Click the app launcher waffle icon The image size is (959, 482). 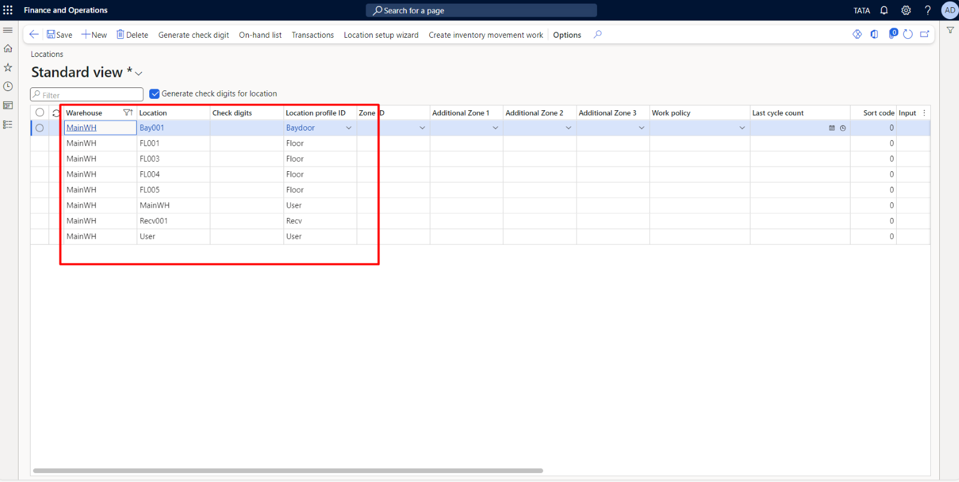8,10
